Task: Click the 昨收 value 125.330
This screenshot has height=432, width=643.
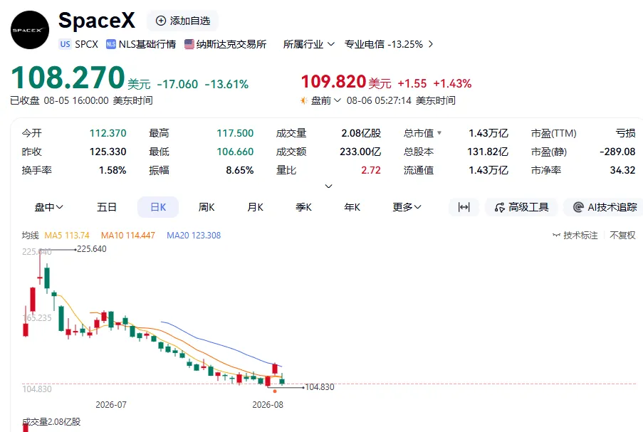Action: (x=108, y=152)
